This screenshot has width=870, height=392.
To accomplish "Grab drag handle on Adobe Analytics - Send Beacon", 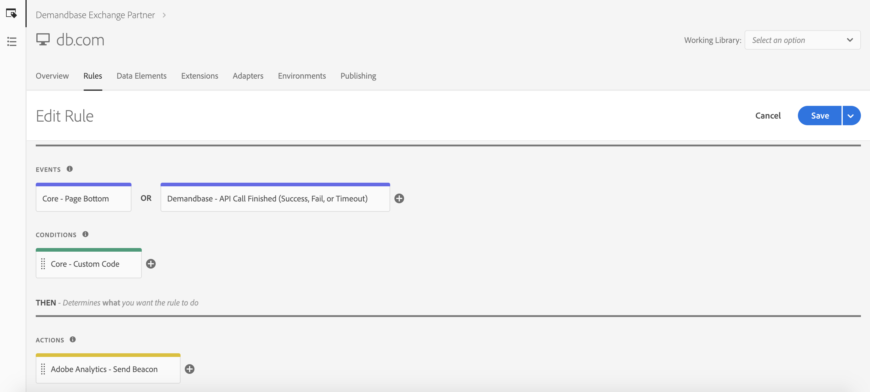I will click(x=43, y=369).
